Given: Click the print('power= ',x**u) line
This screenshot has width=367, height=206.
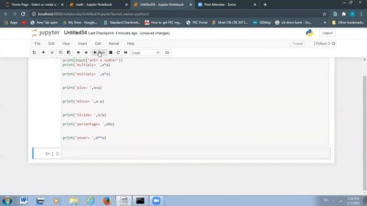Looking at the screenshot, I should (84, 138).
